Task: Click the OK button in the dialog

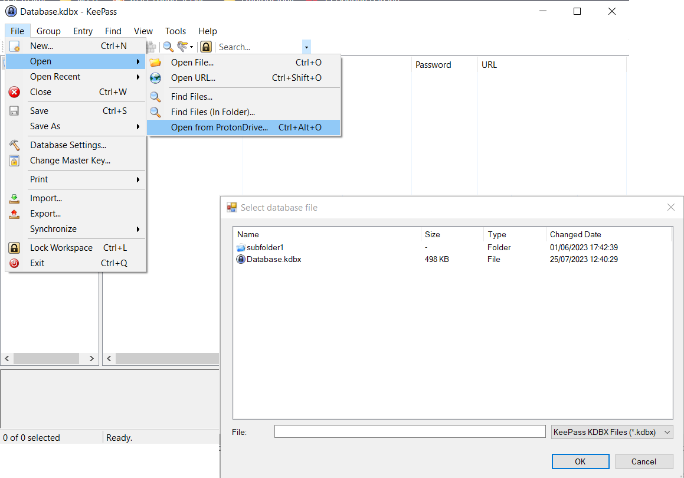Action: click(x=580, y=461)
